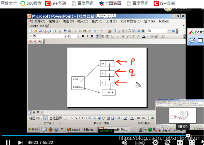This screenshot has height=145, width=204.
Task: Switch to Normal view button
Action: 30,112
